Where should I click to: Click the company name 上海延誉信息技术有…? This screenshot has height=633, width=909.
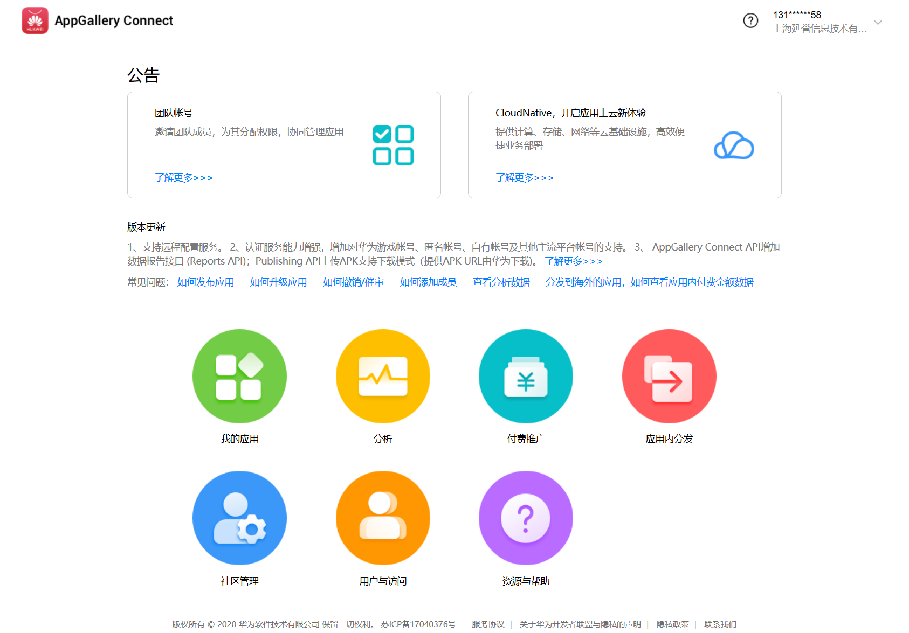(x=820, y=29)
